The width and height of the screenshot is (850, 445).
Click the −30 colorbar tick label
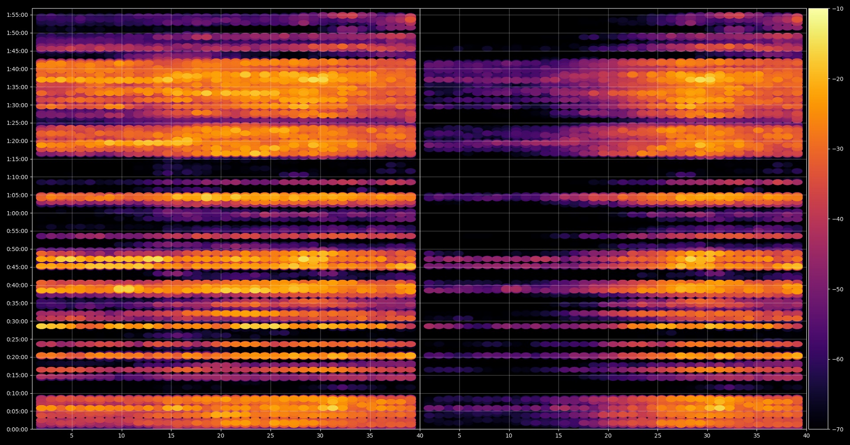coord(838,149)
